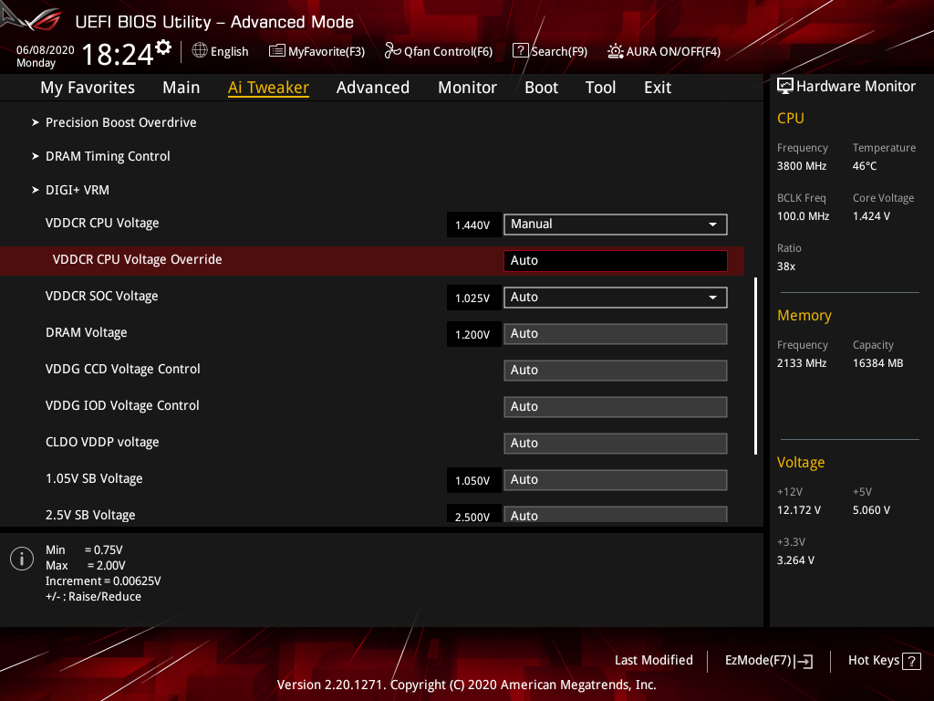Select the VDDG CCD Voltage Control field
This screenshot has height=701, width=934.
tap(616, 371)
